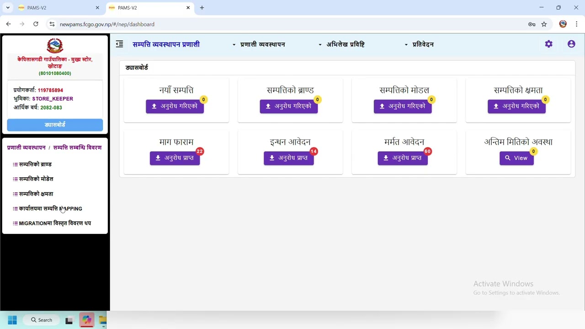
Task: Click the user ID 119785894 text
Action: point(50,90)
